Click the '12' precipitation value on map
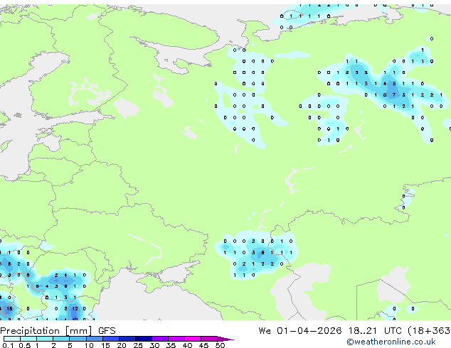This screenshot has width=451, height=348. (75, 309)
